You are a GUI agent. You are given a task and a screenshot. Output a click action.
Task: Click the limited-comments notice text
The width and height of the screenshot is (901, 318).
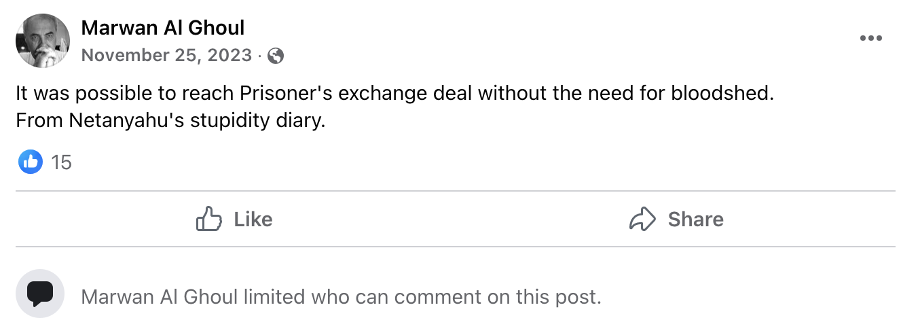(x=341, y=297)
